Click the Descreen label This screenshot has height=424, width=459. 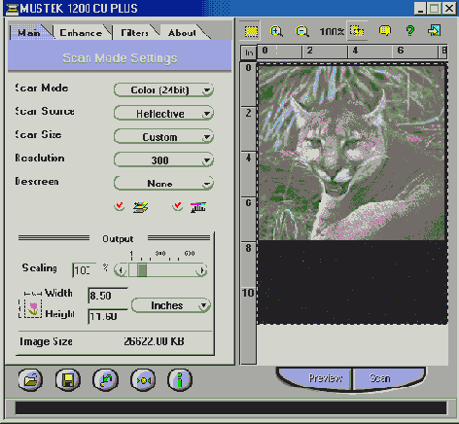click(37, 181)
